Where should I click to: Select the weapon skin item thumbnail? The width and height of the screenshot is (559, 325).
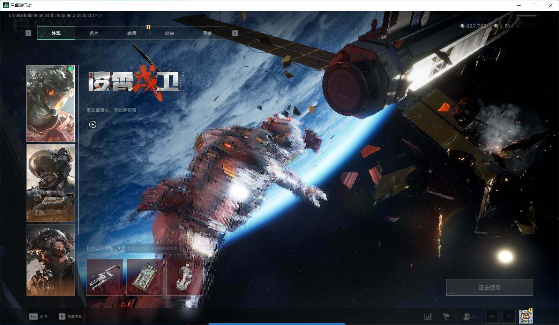105,277
